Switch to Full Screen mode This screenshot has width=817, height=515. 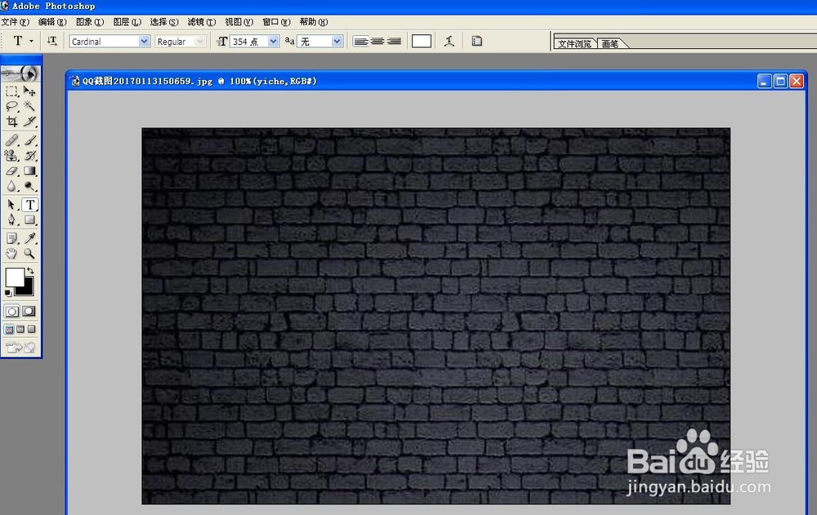32,329
